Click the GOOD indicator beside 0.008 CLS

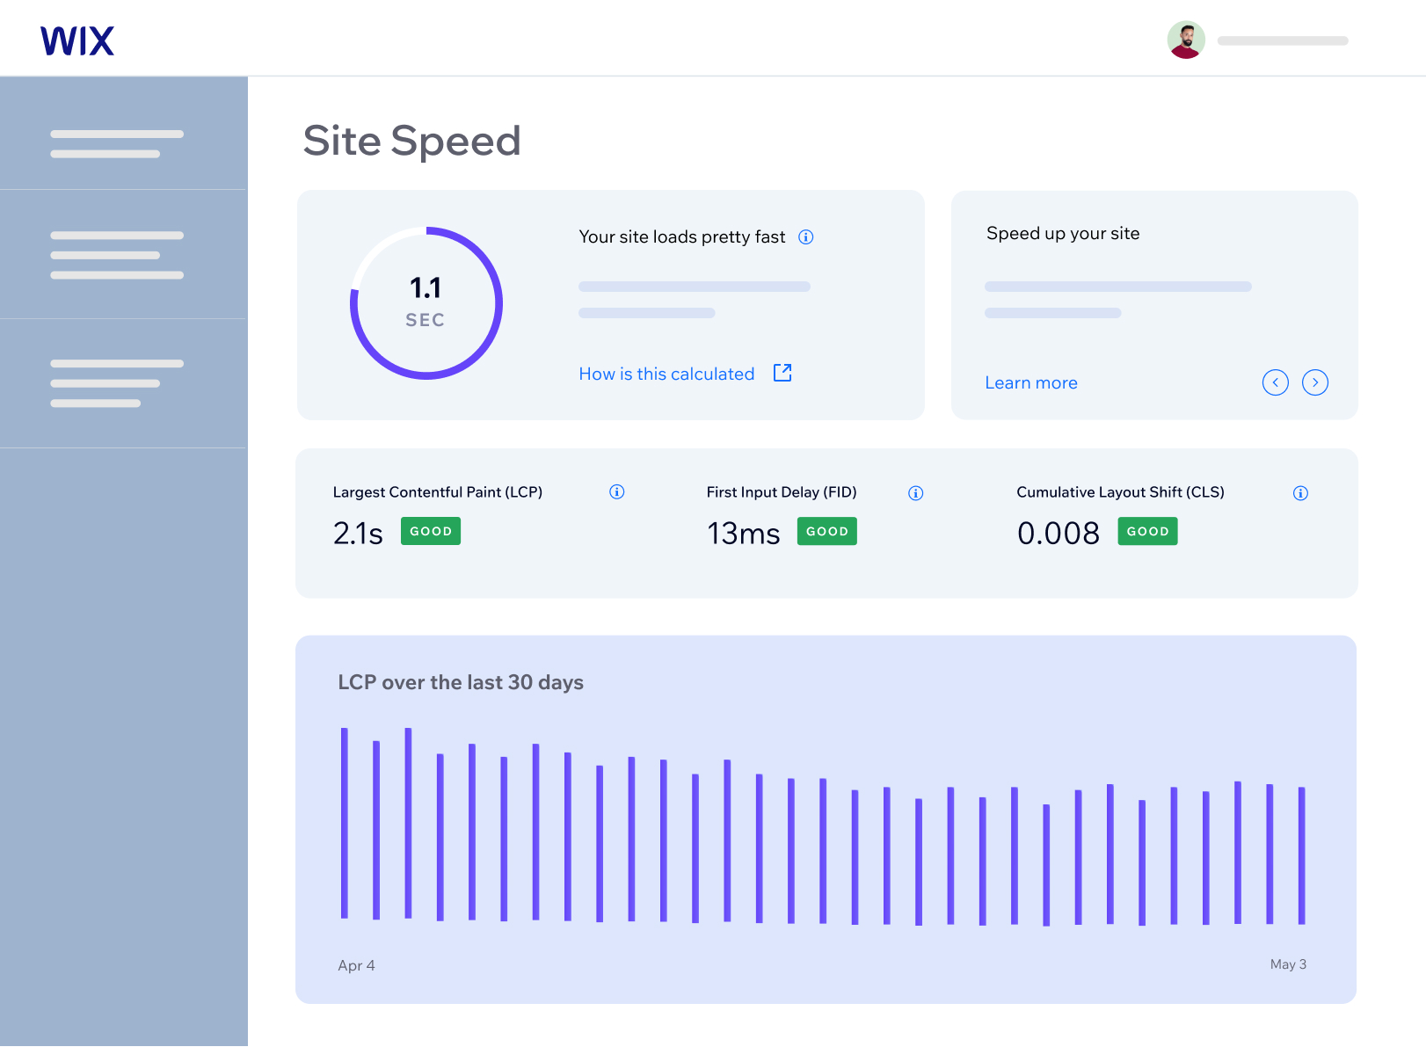click(1147, 531)
